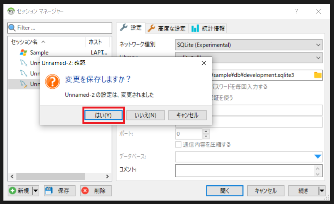Close the セッション マネージャー window
The width and height of the screenshot is (334, 204).
tap(318, 11)
